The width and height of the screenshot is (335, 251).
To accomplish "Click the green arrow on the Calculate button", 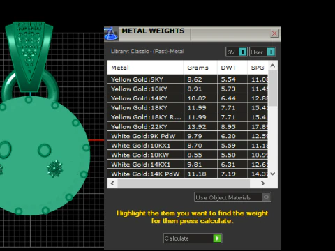I will click(217, 238).
